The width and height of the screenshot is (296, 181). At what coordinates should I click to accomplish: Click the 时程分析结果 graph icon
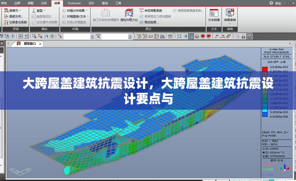coord(64,11)
